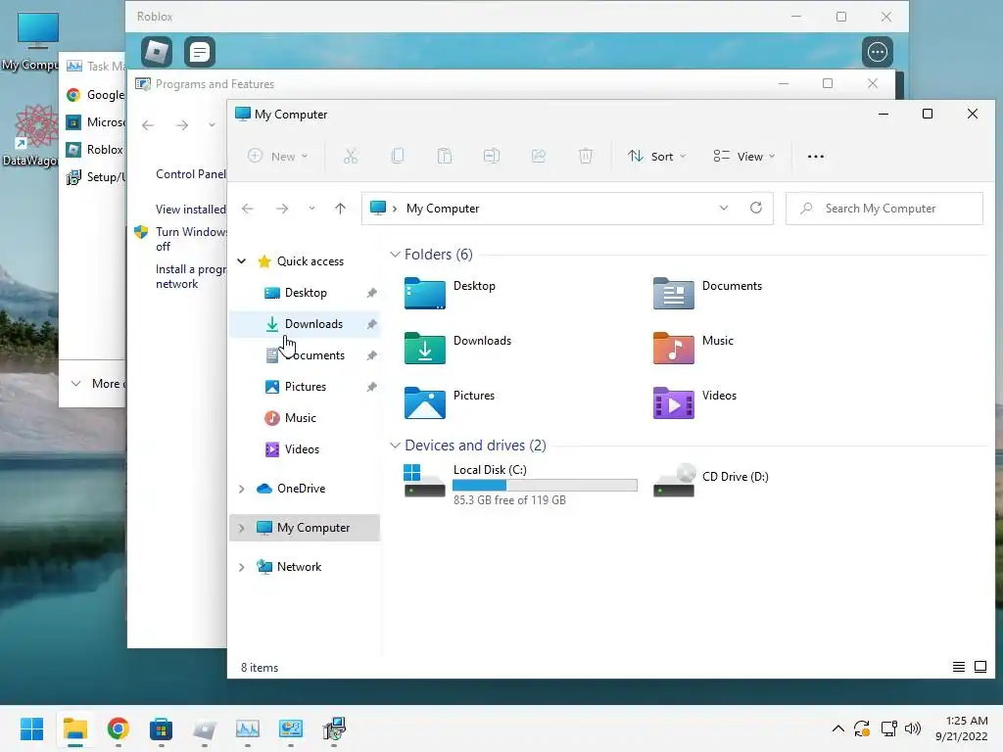Screen dimensions: 1003x752
Task: Open Windows Start button on taskbar
Action: pos(31,728)
